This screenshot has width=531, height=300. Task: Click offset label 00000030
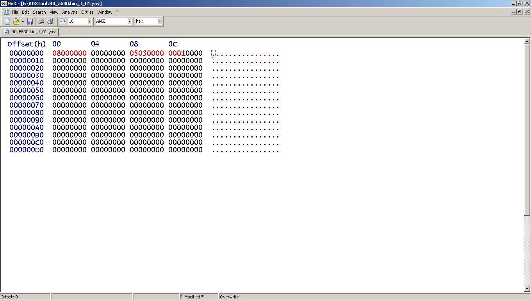[27, 75]
